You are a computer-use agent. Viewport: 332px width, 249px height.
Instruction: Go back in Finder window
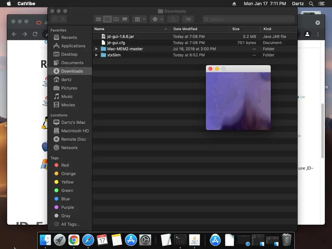point(54,19)
